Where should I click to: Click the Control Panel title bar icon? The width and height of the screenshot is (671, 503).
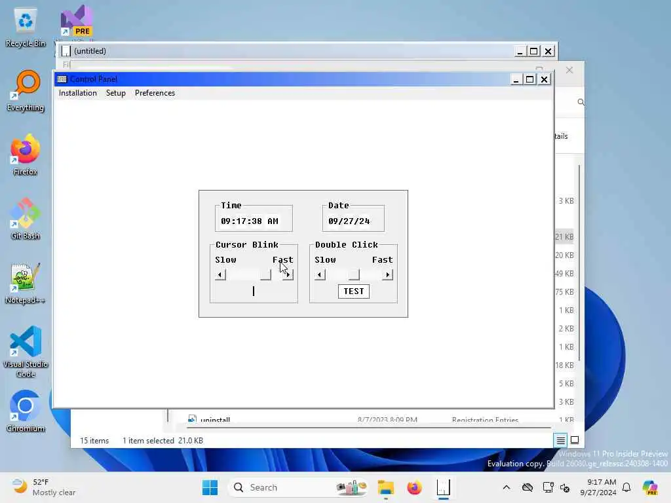click(62, 79)
